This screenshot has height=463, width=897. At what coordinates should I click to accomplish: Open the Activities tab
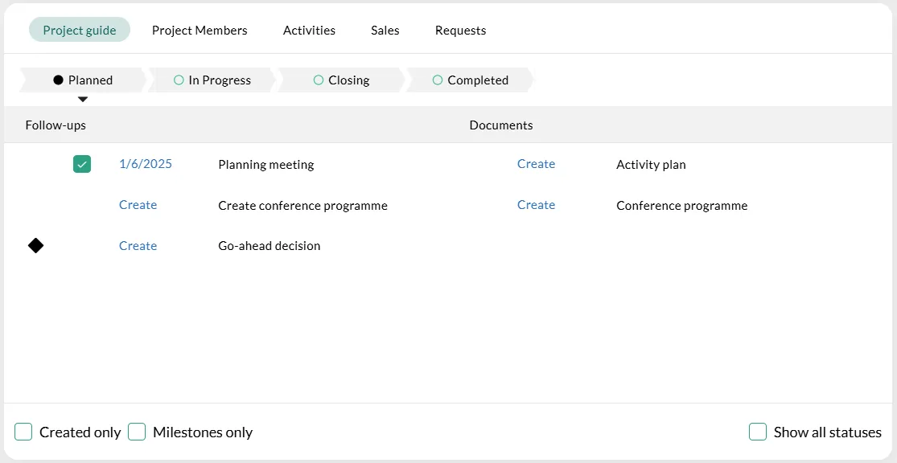(309, 31)
